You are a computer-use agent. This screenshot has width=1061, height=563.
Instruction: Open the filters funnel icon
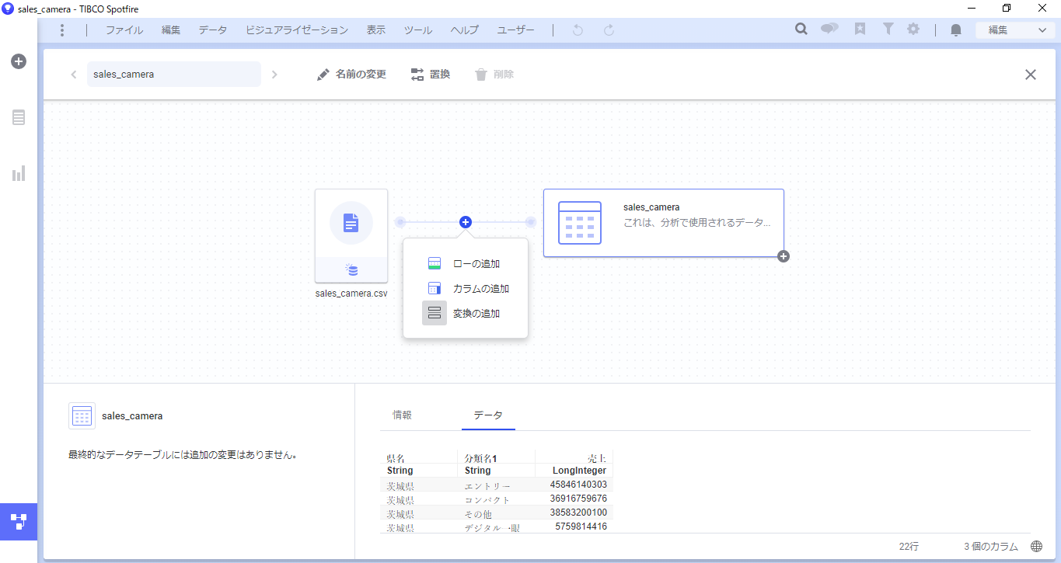tap(888, 30)
